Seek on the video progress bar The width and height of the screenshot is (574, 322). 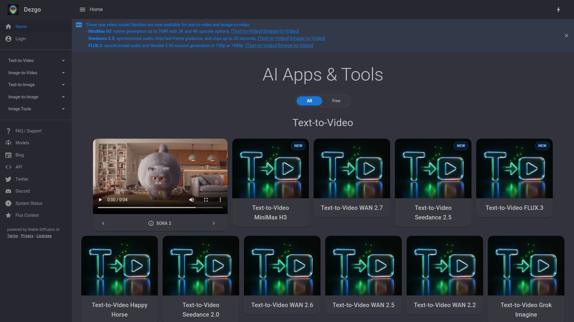(x=160, y=207)
